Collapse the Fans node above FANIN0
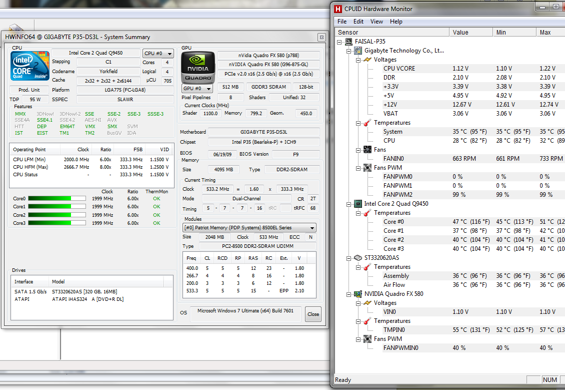565x390 pixels. 358,150
